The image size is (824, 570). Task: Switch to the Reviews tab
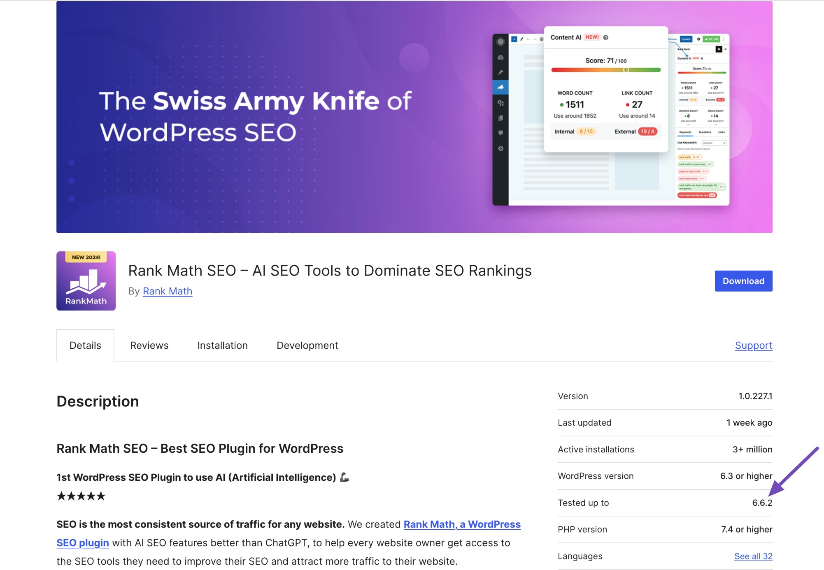(x=149, y=345)
